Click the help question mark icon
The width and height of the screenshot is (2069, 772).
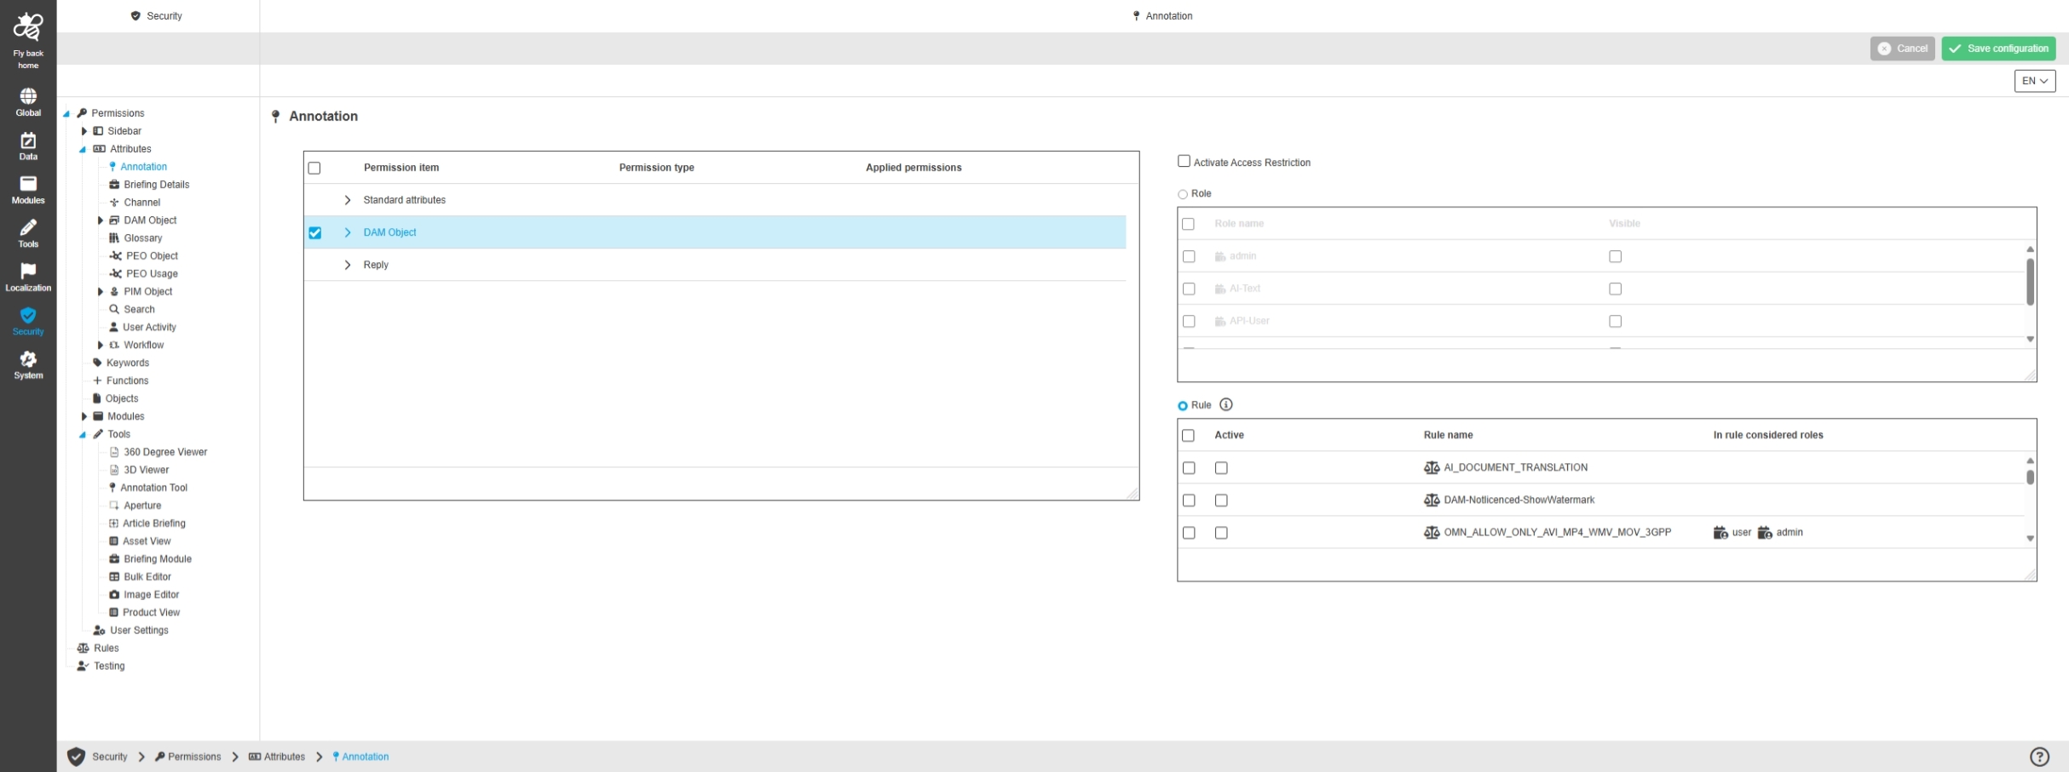click(2039, 757)
